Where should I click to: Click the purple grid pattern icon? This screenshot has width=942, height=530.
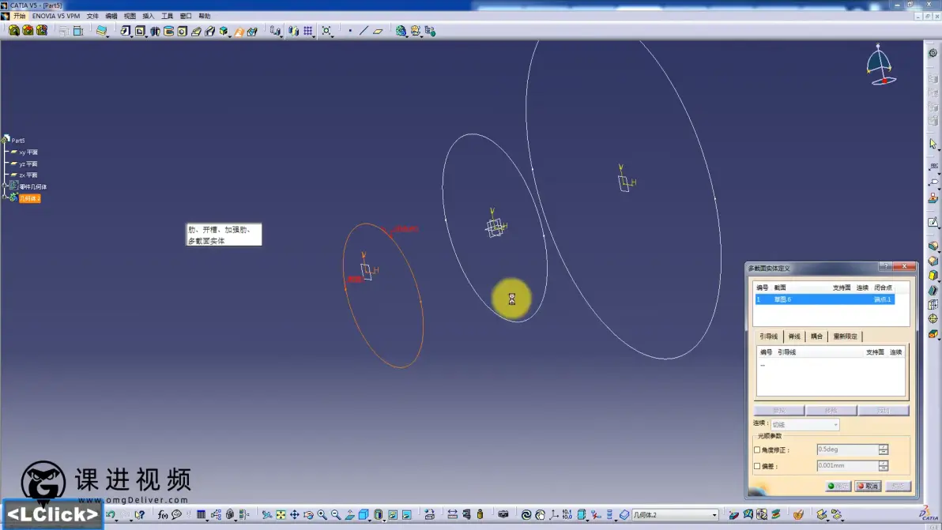click(x=307, y=31)
